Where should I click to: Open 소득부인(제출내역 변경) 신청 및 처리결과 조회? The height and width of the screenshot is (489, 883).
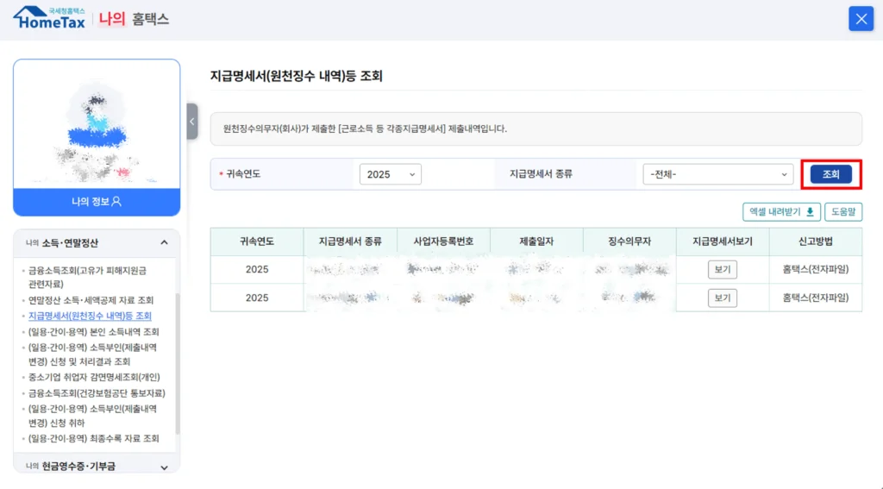[92, 354]
